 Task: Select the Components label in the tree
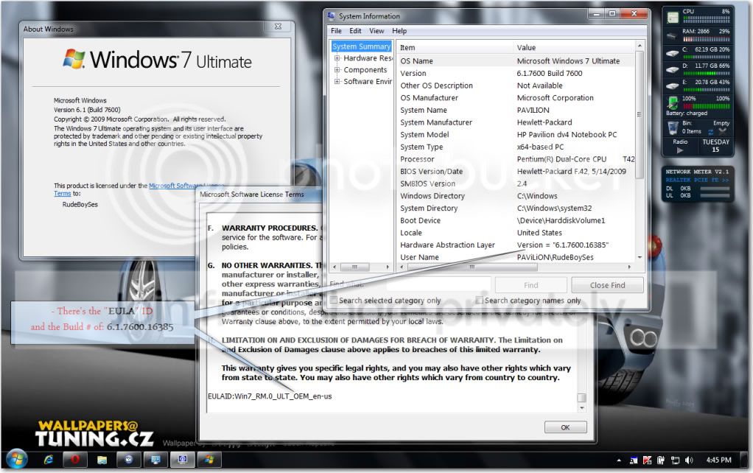pyautogui.click(x=365, y=70)
